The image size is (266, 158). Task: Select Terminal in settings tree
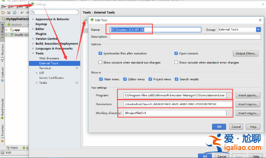45,68
